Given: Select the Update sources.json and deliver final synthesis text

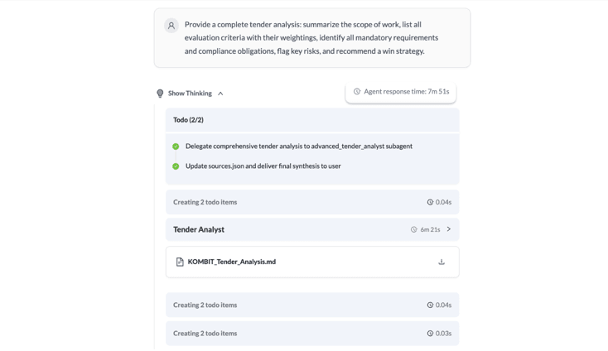Looking at the screenshot, I should click(x=263, y=166).
